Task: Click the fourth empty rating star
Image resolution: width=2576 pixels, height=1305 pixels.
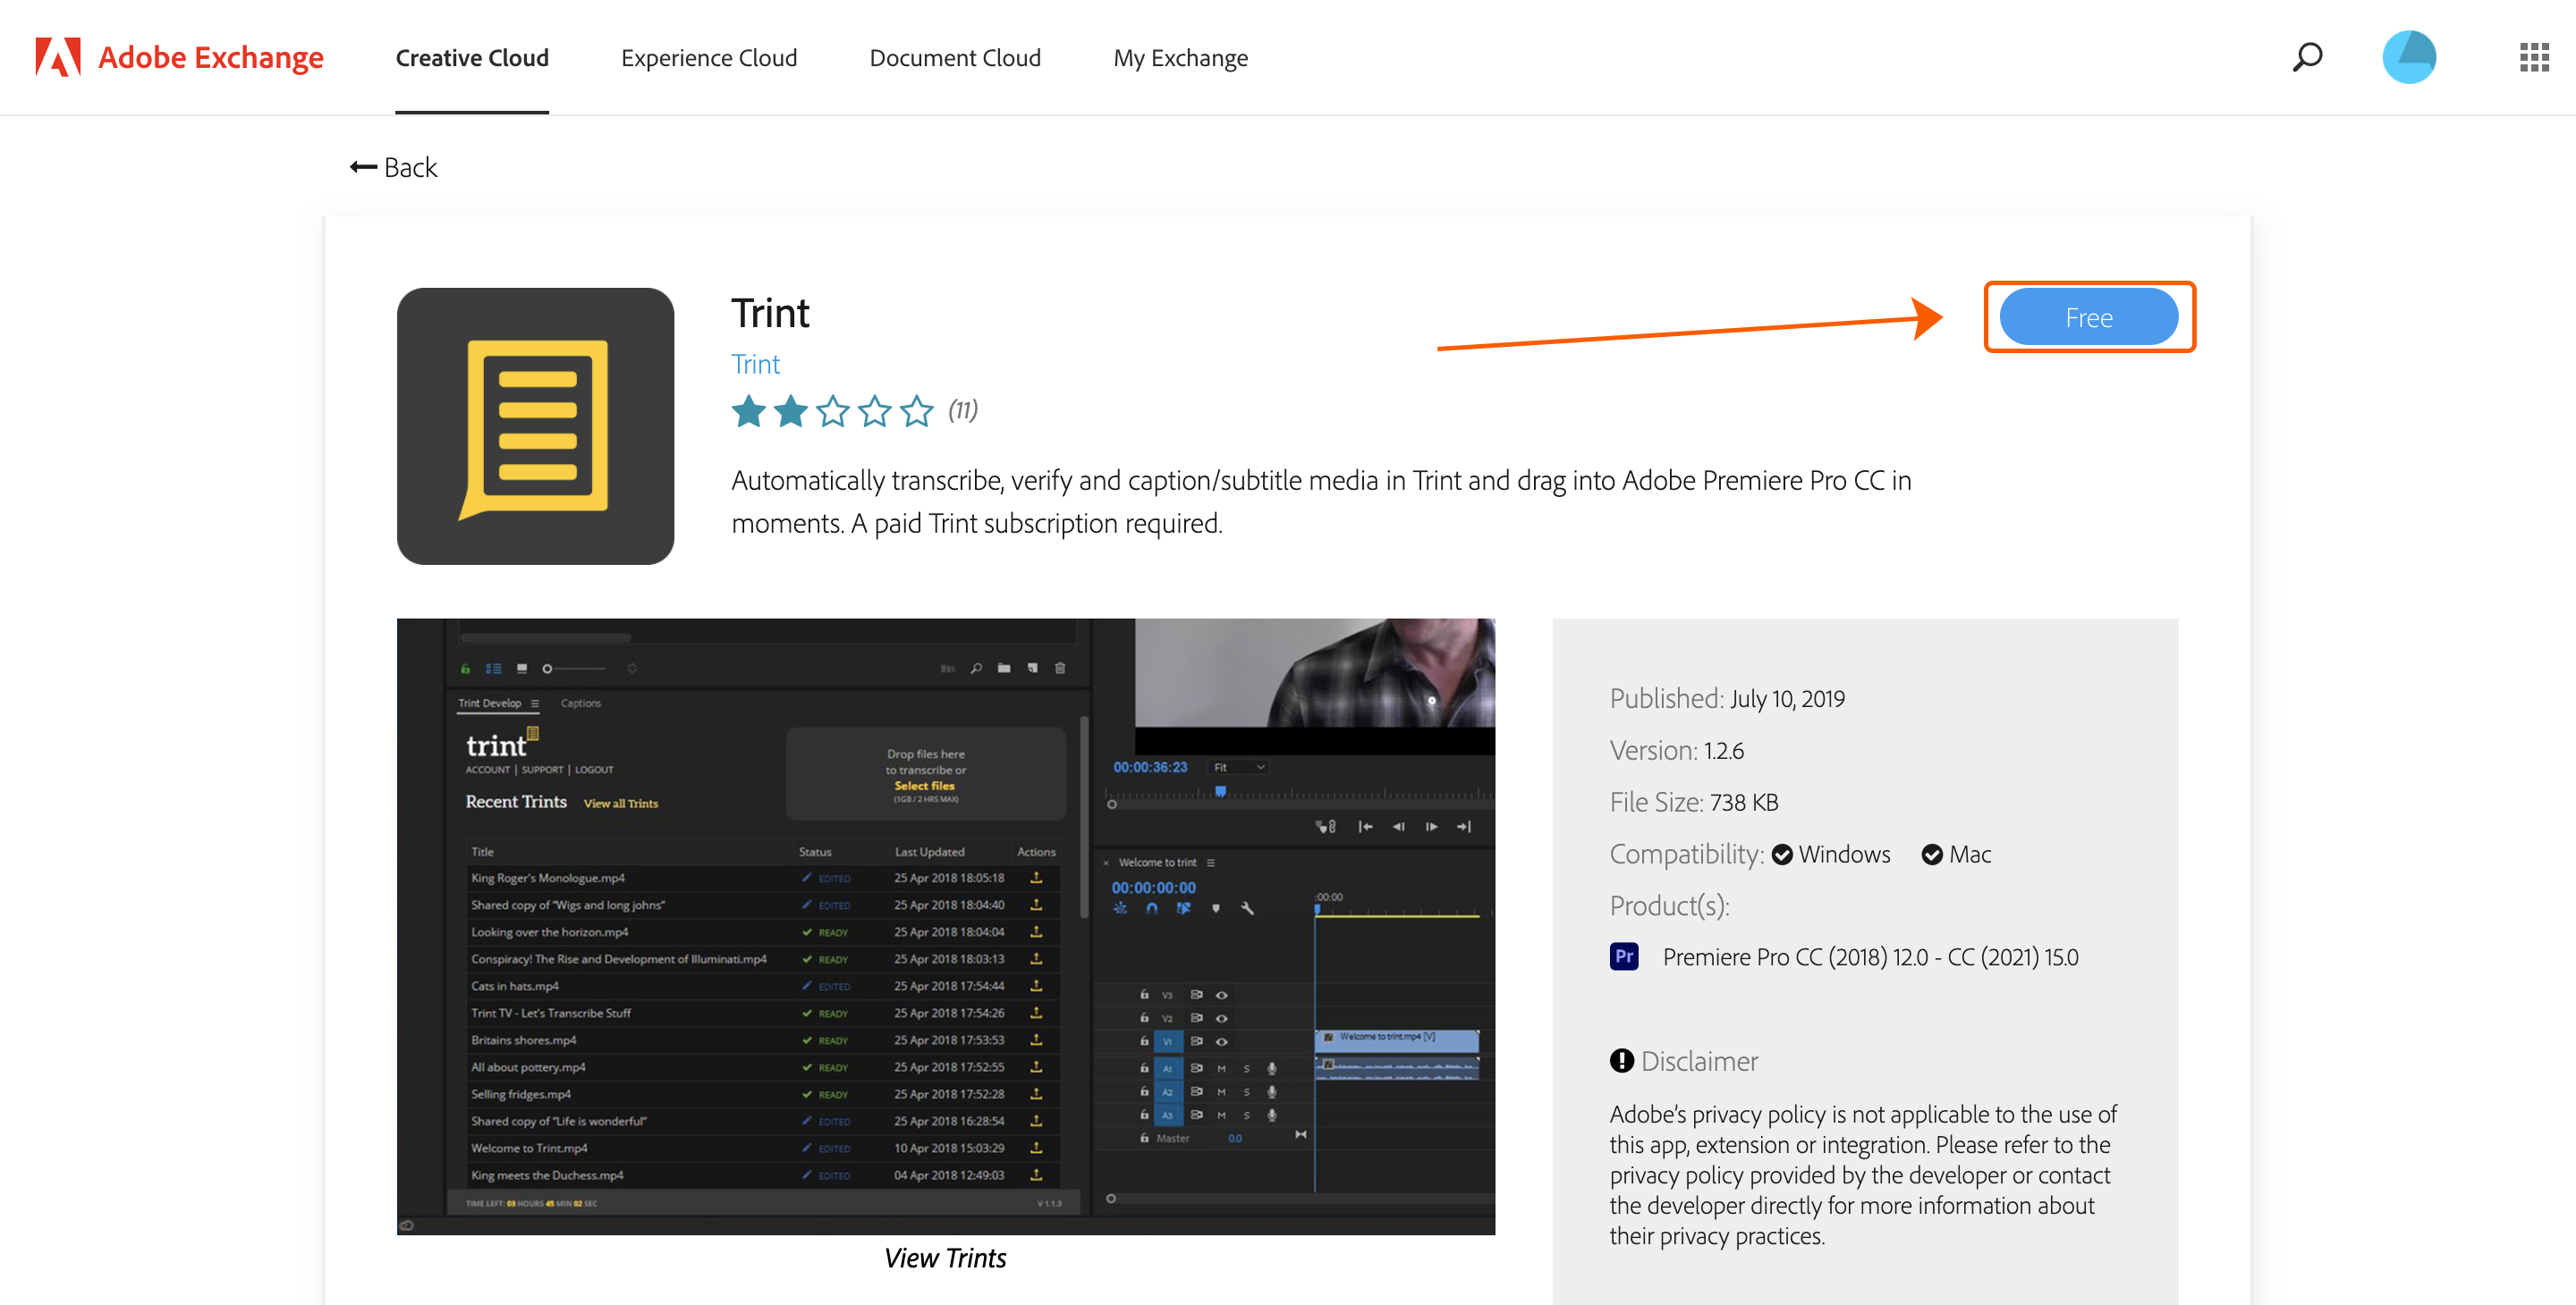Action: 874,410
